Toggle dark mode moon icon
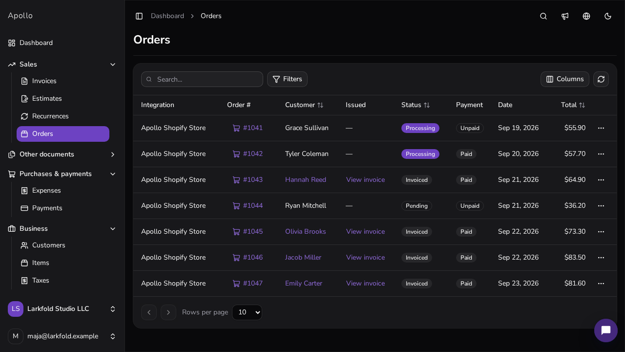The height and width of the screenshot is (352, 625). click(x=608, y=16)
